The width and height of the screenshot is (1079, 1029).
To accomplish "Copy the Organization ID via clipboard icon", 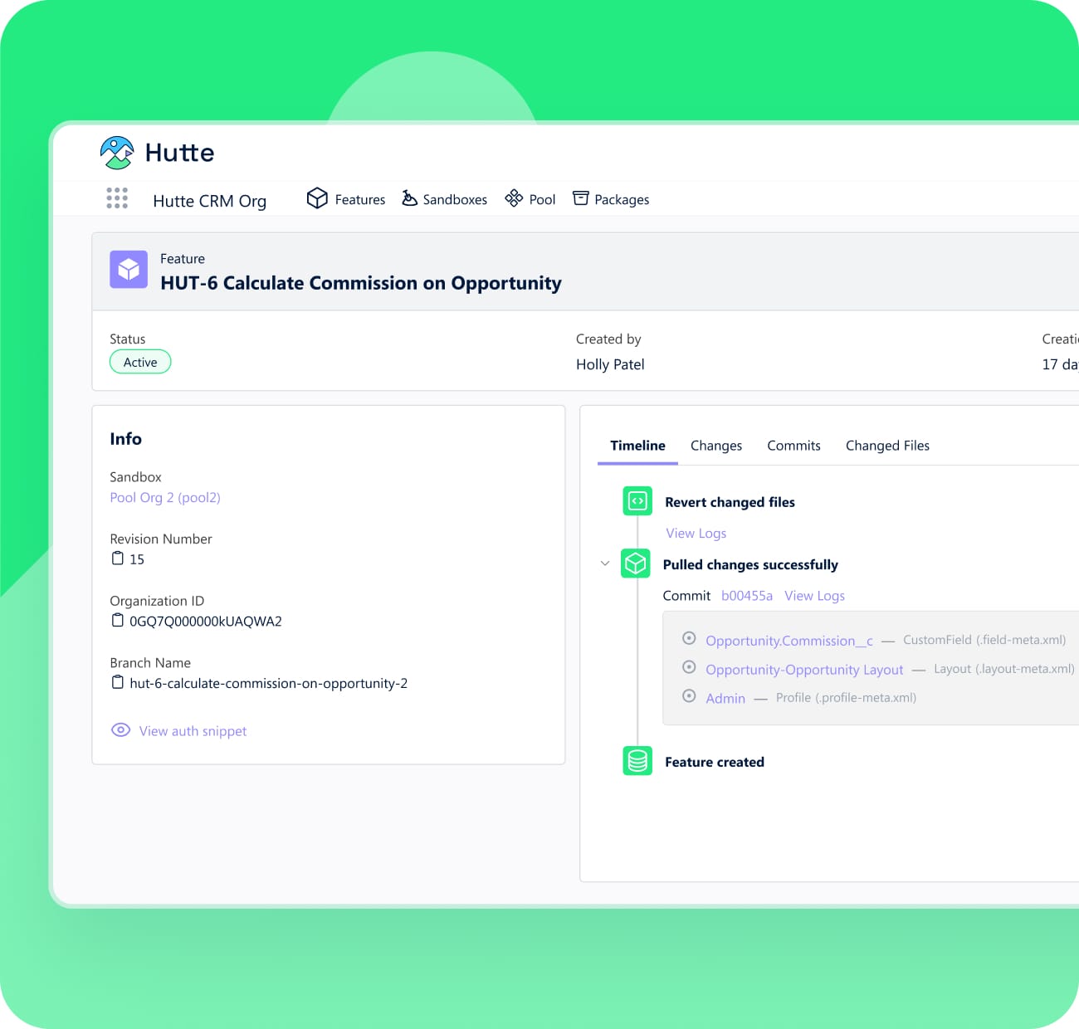I will click(118, 621).
